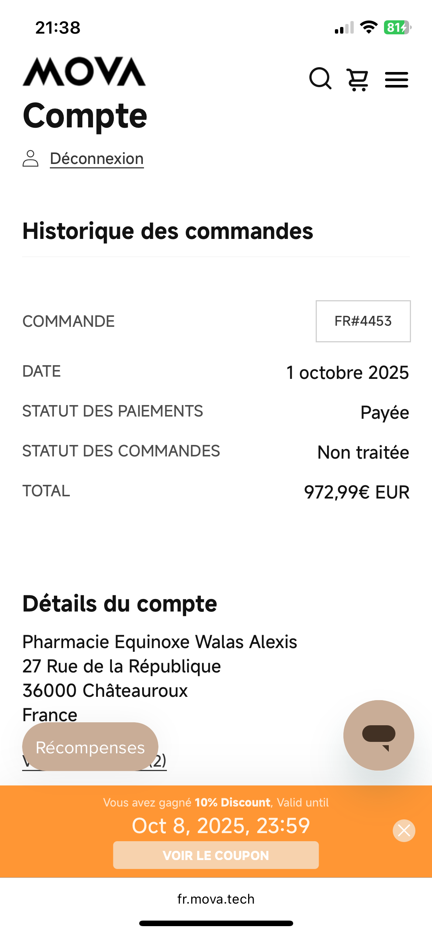432x935 pixels.
Task: Expand the hamburger navigation menu
Action: click(397, 79)
